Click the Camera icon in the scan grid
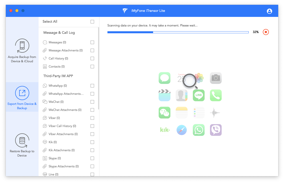 coord(216,78)
